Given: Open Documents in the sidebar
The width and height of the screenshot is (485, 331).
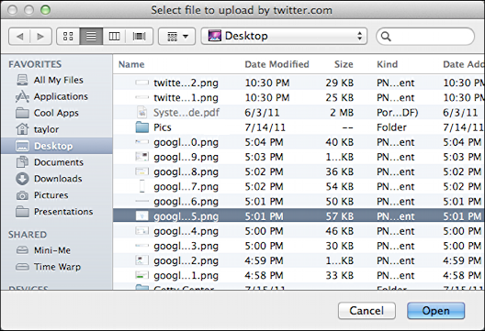Looking at the screenshot, I should (57, 162).
